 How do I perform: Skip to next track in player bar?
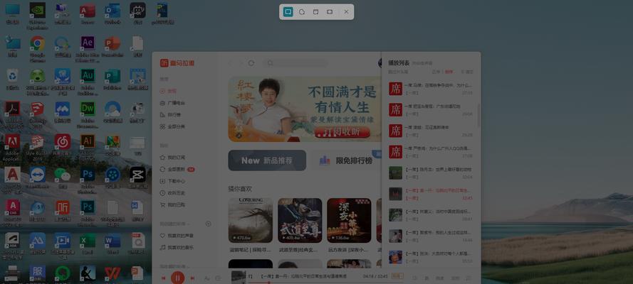[192, 278]
